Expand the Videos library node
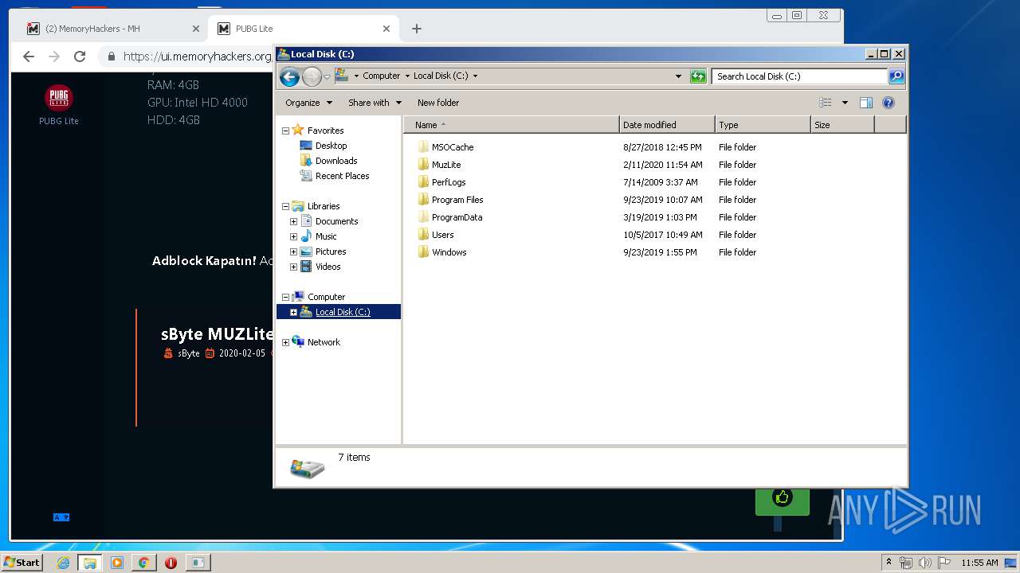This screenshot has height=573, width=1020. pyautogui.click(x=293, y=267)
